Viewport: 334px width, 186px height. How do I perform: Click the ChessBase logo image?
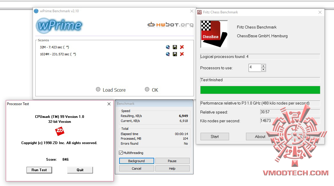point(214,34)
